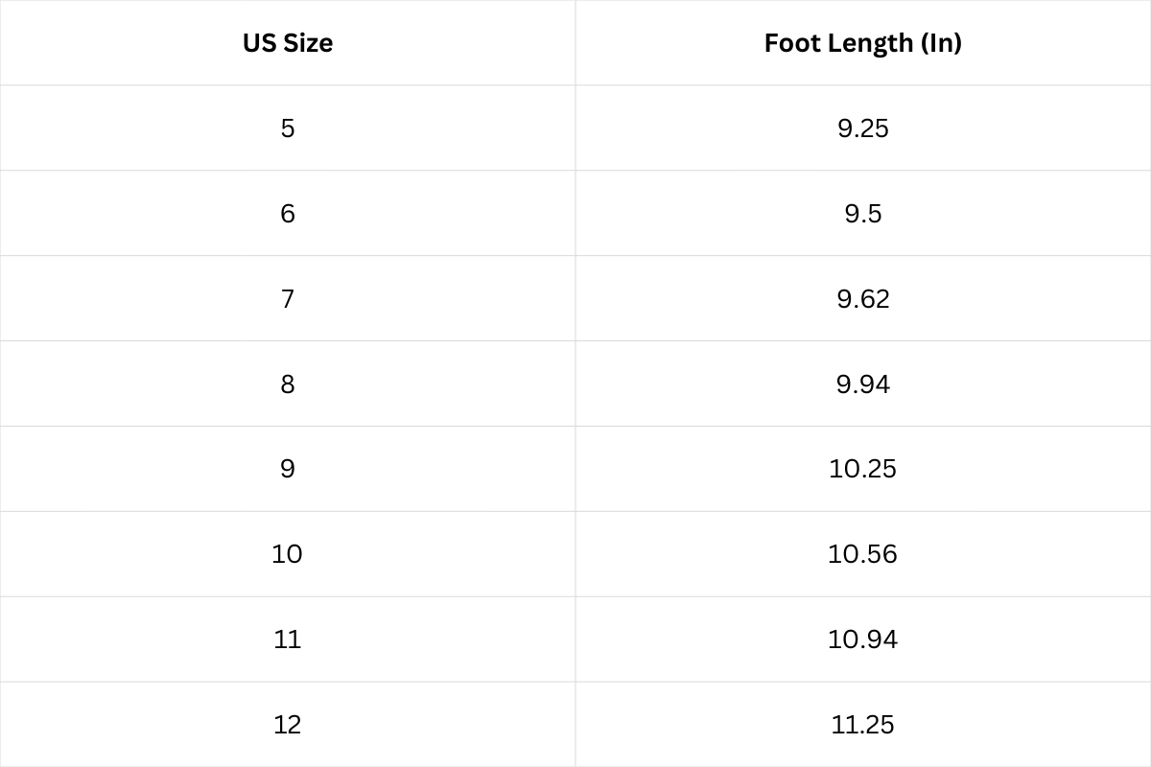Select the US size 8 cell
The width and height of the screenshot is (1151, 767).
pos(288,384)
